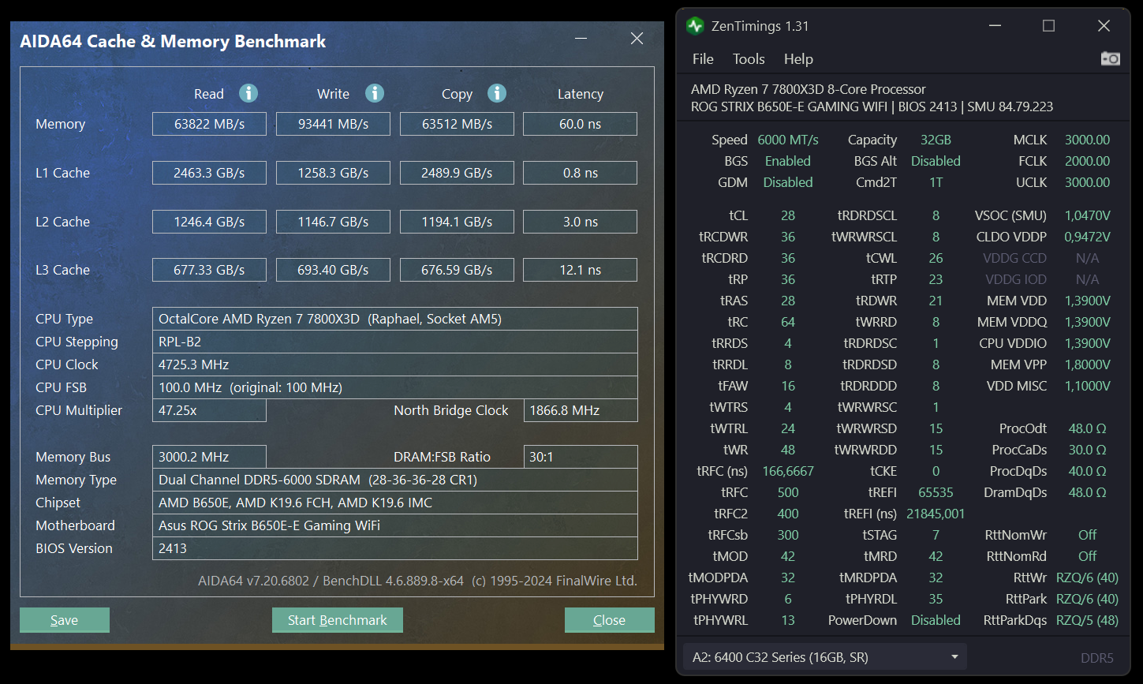Screen dimensions: 1143x684
Task: Click the GDM Disabled value
Action: point(788,182)
